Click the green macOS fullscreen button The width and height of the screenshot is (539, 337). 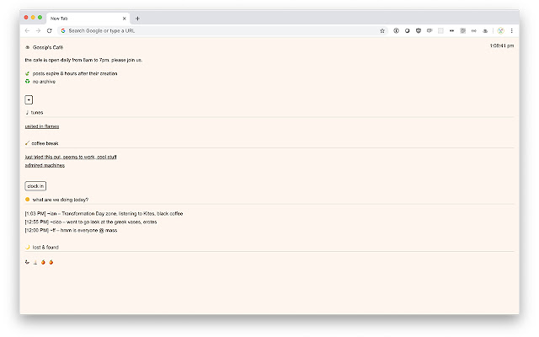[x=39, y=18]
